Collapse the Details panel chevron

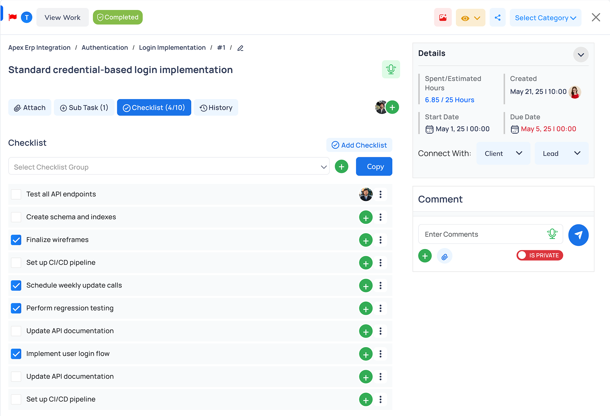point(581,55)
